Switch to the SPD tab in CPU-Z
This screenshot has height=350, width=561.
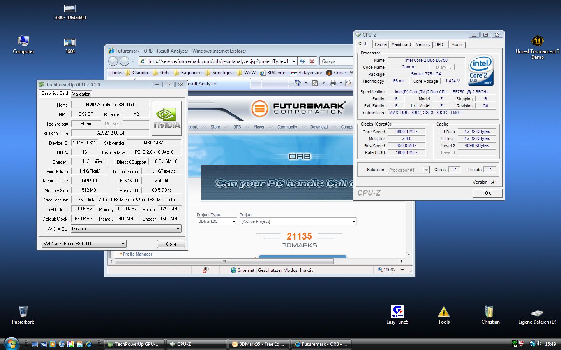click(439, 44)
